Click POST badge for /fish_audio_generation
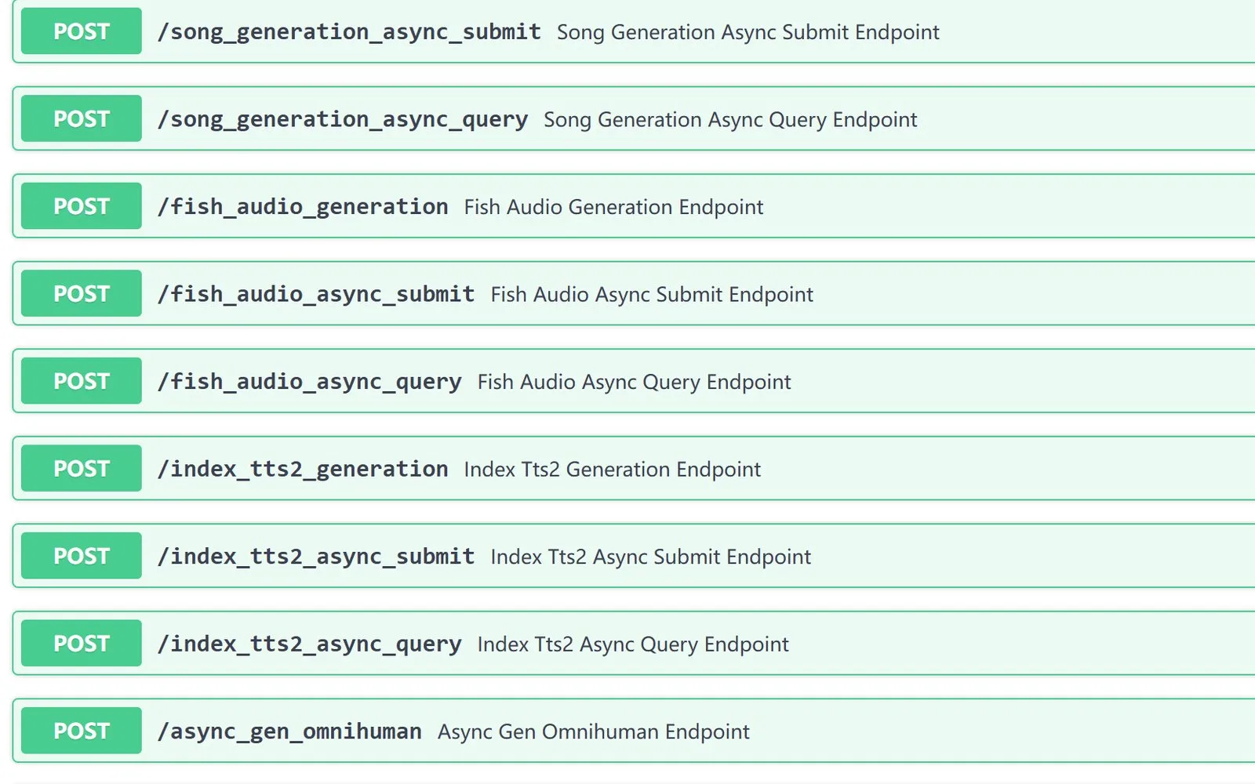This screenshot has height=784, width=1255. pos(82,206)
